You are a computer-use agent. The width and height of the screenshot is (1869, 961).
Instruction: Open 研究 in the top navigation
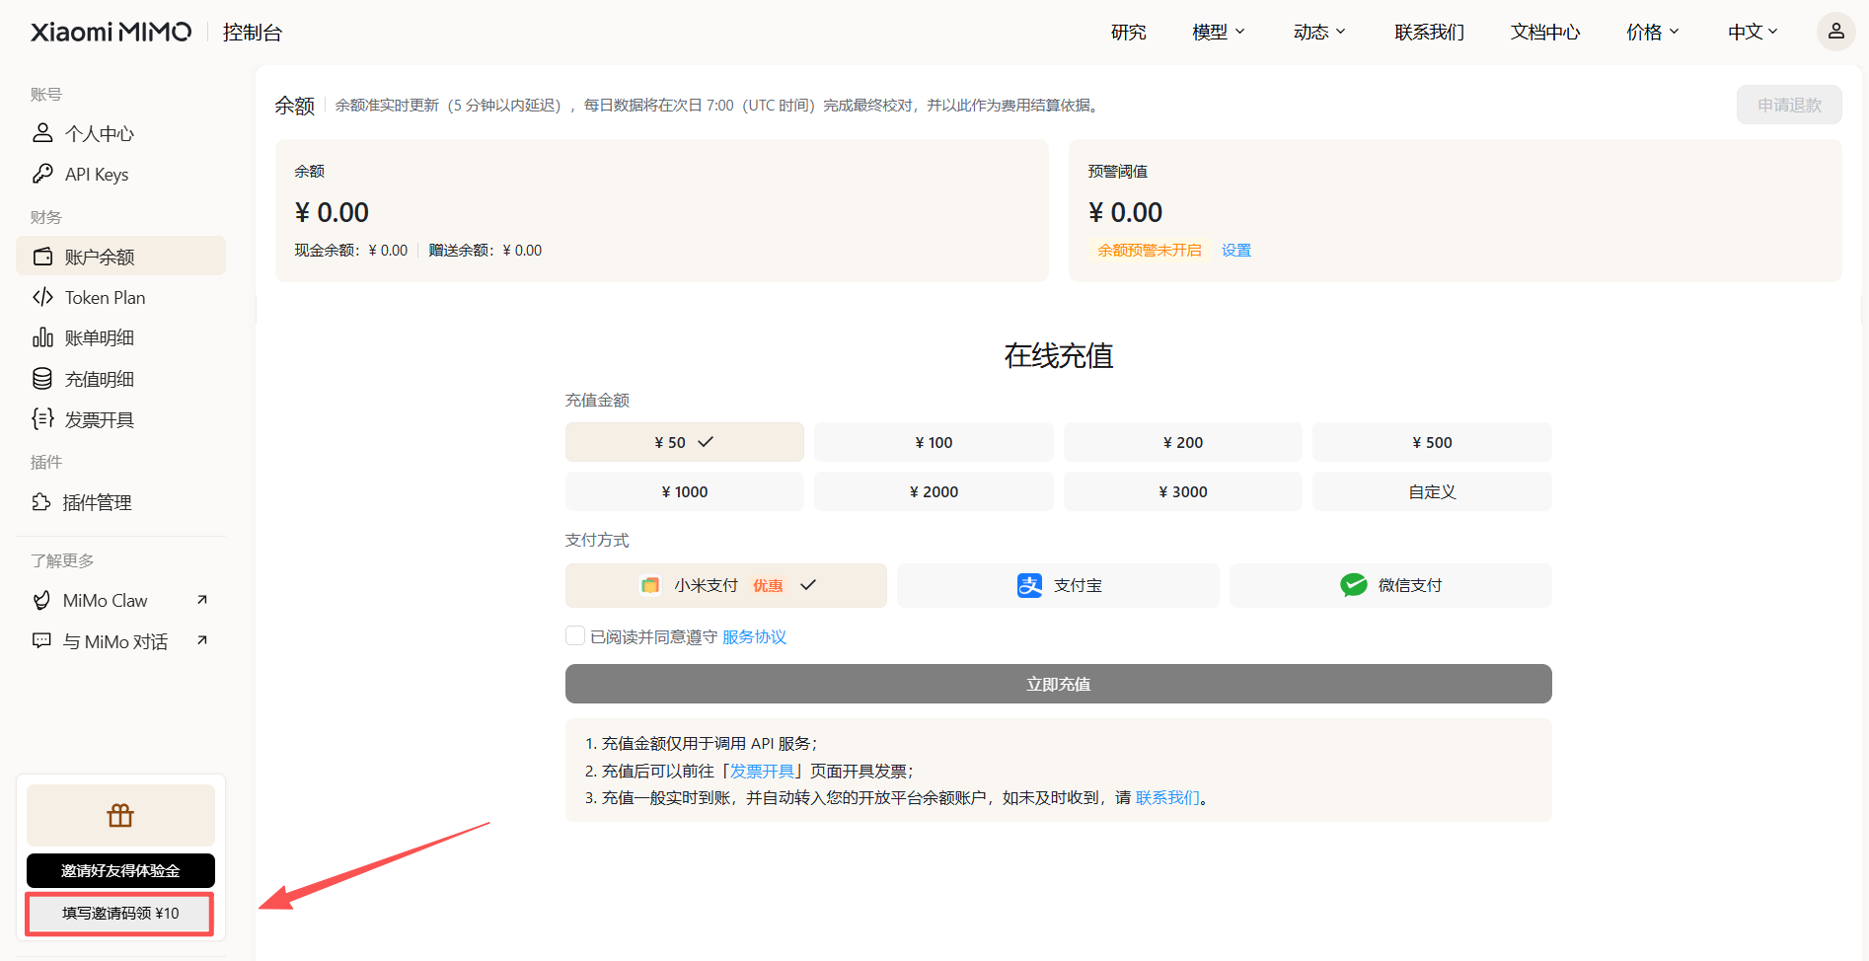coord(1128,33)
